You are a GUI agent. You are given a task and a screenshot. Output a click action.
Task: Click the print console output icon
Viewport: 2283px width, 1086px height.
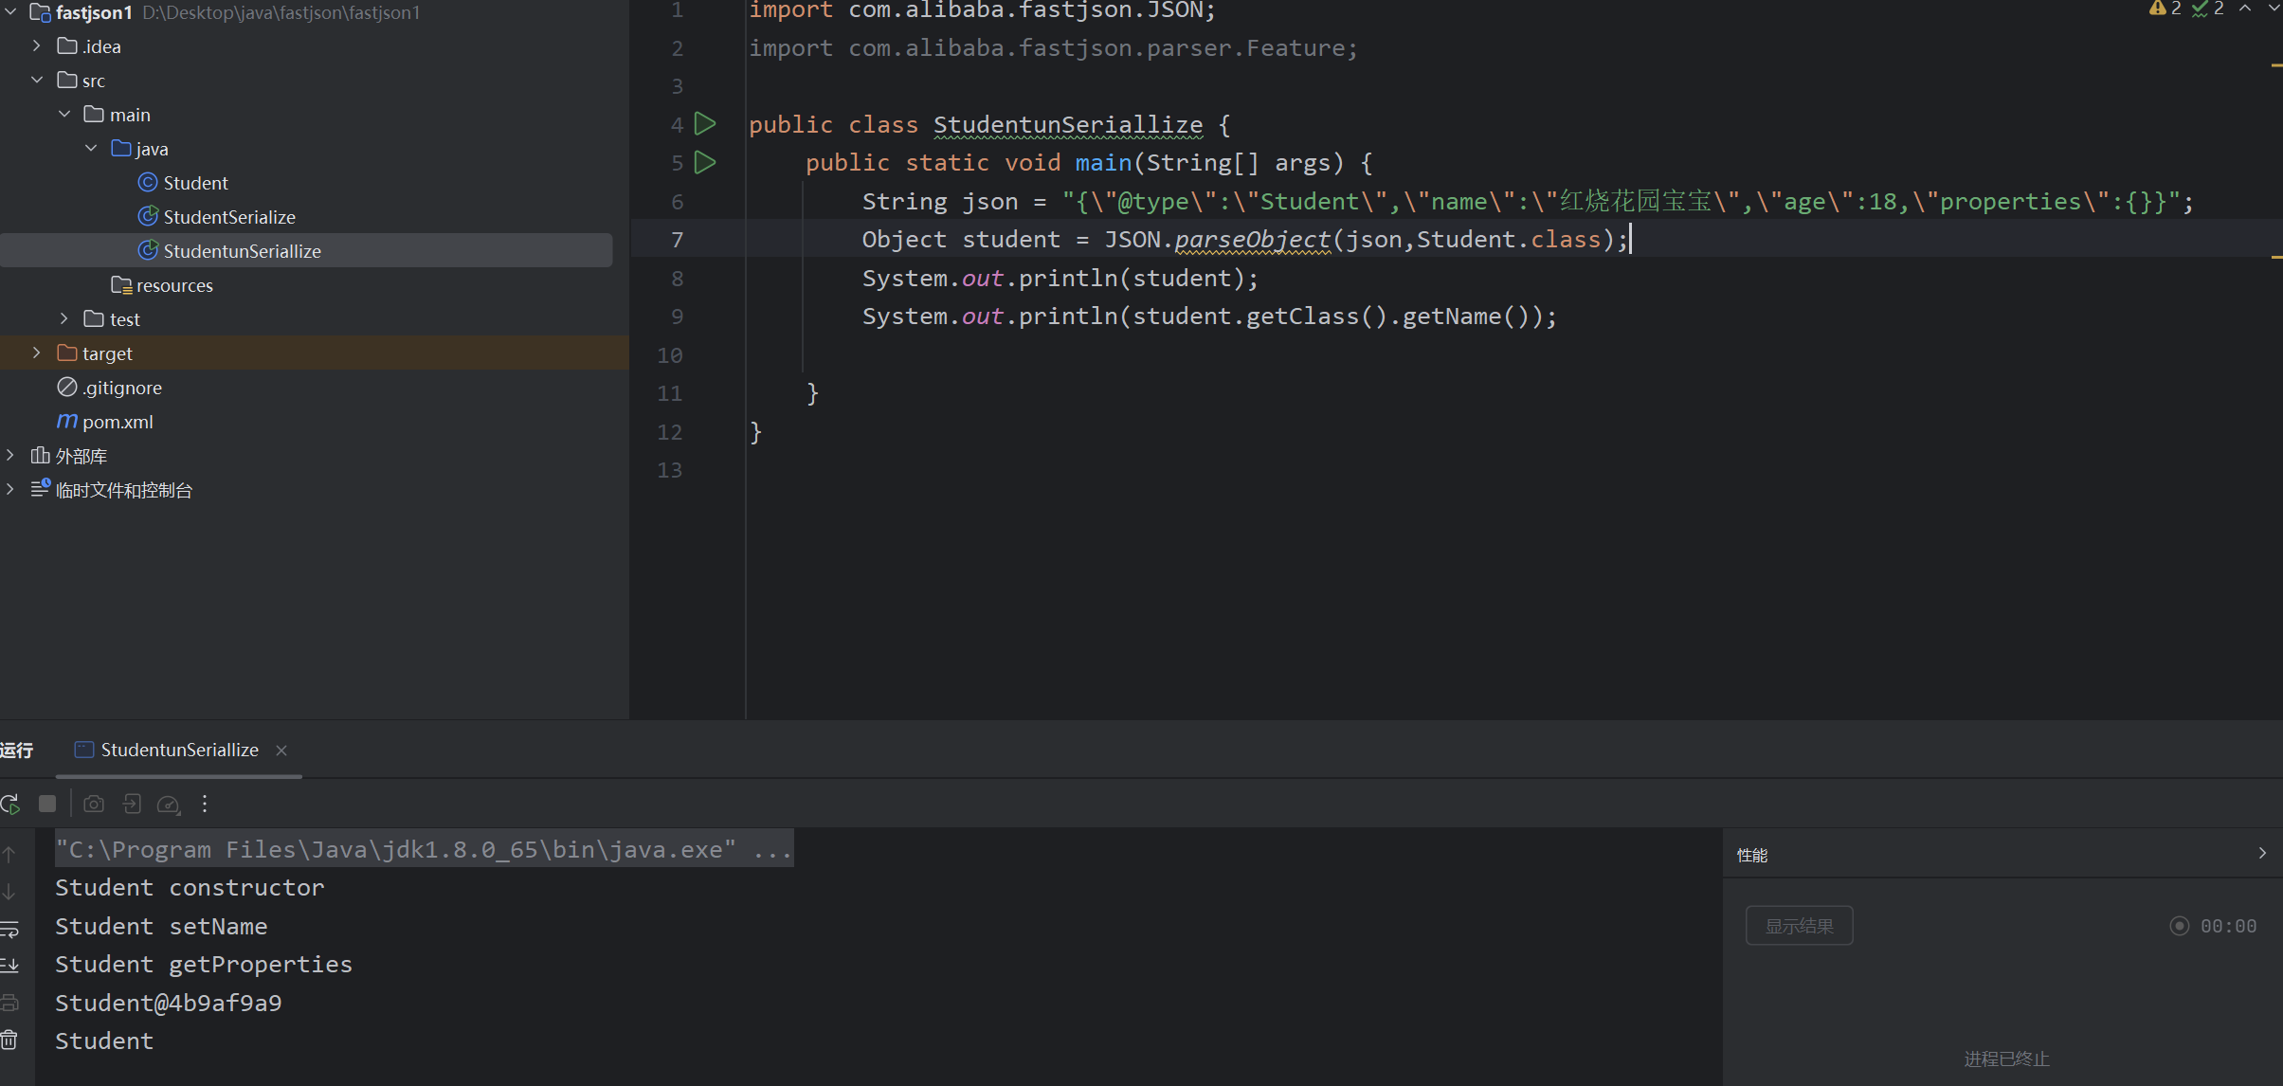9,1002
